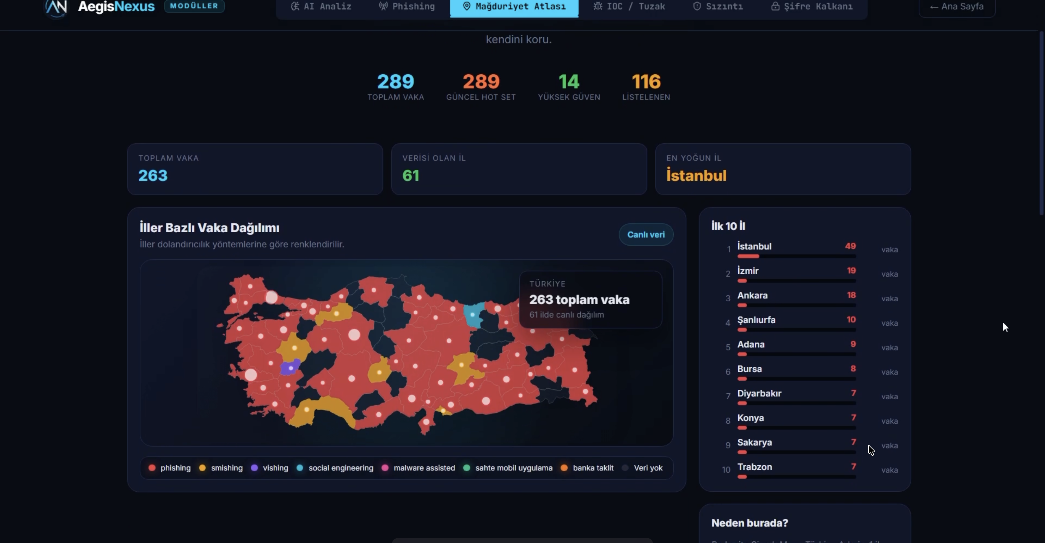Screen dimensions: 1045x543
Task: Click the social engineering legend swatch
Action: coord(300,467)
